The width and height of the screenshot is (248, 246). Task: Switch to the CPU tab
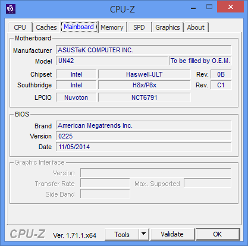[20, 27]
